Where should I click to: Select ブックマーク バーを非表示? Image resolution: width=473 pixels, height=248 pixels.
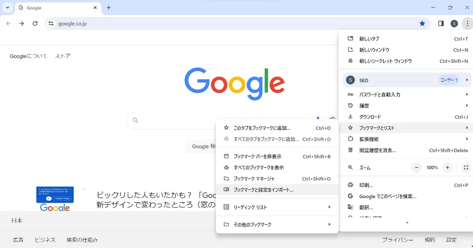click(277, 156)
